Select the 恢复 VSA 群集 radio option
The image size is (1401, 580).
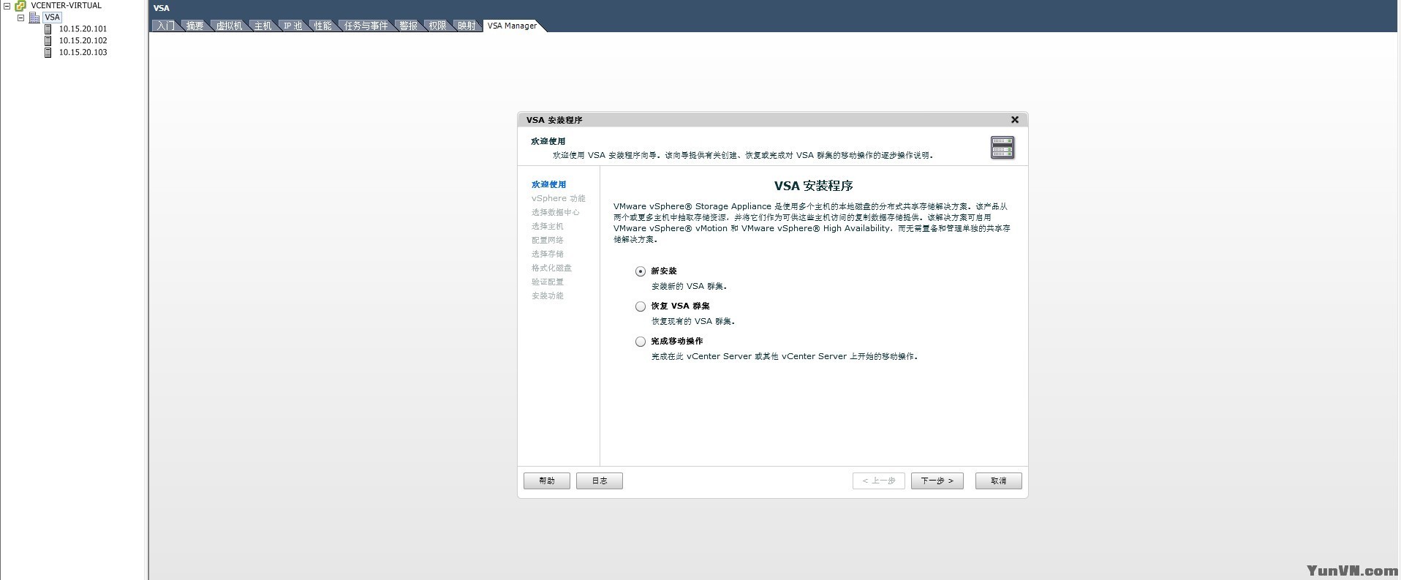click(x=641, y=306)
